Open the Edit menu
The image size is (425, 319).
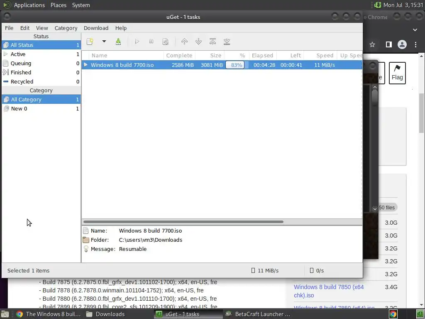24,28
